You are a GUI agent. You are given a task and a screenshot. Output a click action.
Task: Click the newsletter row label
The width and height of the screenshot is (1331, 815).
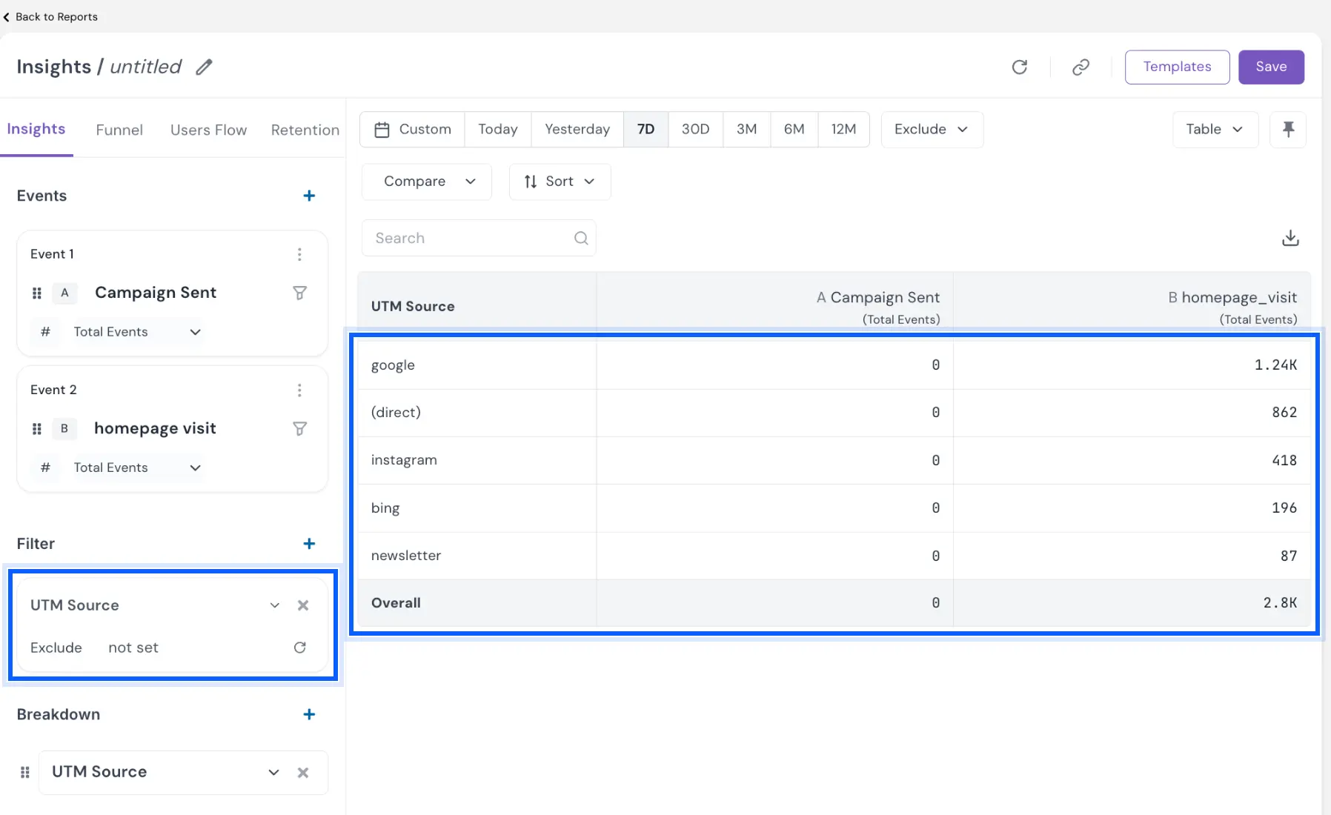click(406, 556)
